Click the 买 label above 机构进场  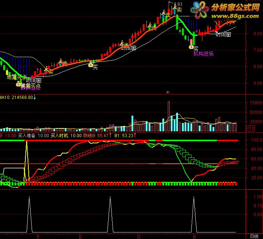click(196, 49)
